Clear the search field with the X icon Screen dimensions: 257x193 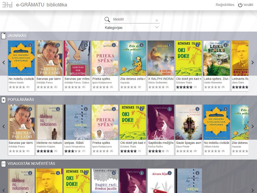pos(157,21)
